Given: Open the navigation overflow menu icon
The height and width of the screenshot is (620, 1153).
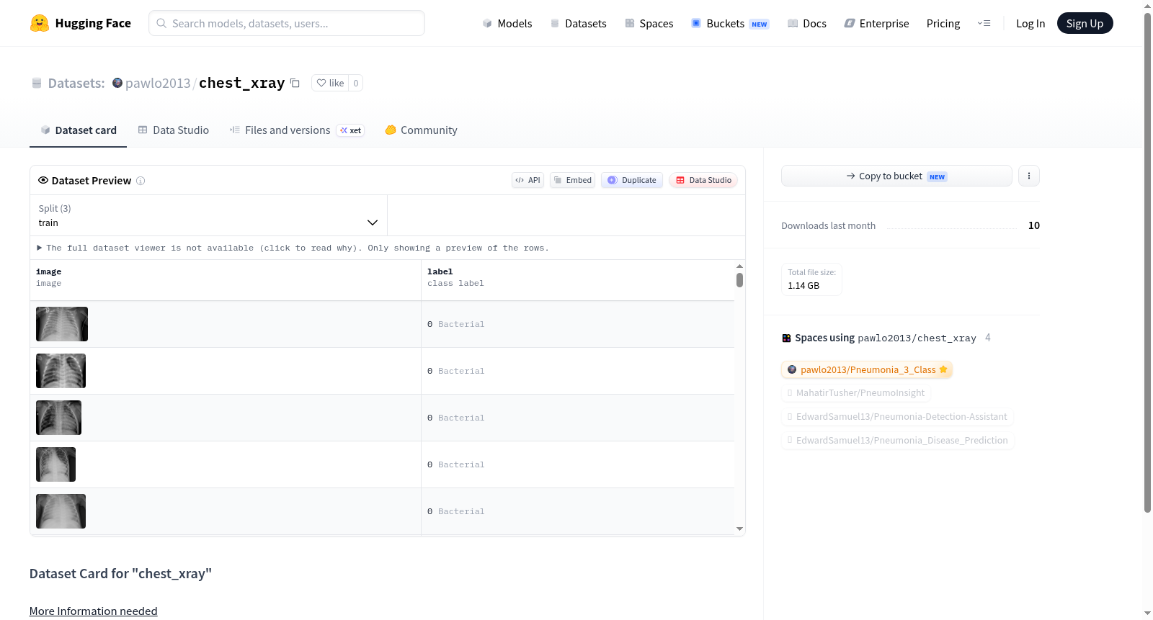Looking at the screenshot, I should [x=984, y=23].
